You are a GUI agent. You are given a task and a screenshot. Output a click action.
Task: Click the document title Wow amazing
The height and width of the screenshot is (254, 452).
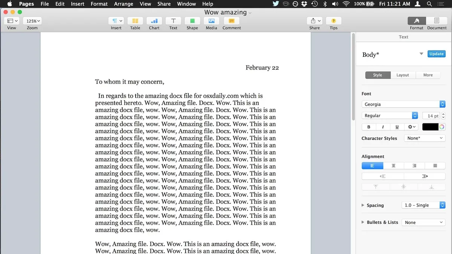tap(226, 12)
